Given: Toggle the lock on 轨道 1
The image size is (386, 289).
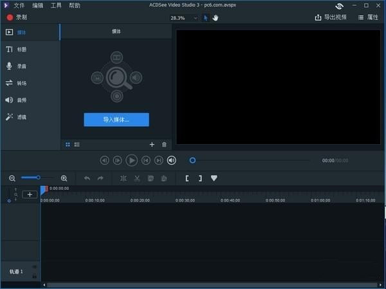Looking at the screenshot, I should click(34, 275).
